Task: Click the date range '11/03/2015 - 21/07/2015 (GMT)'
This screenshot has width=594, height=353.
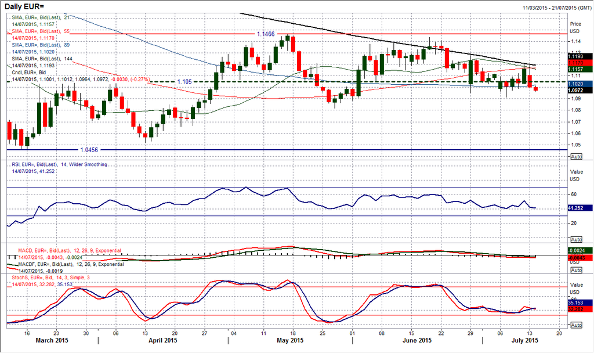Action: pyautogui.click(x=557, y=8)
